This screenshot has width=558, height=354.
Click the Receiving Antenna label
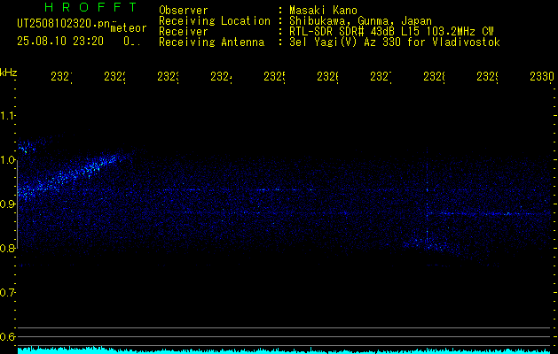pyautogui.click(x=212, y=42)
